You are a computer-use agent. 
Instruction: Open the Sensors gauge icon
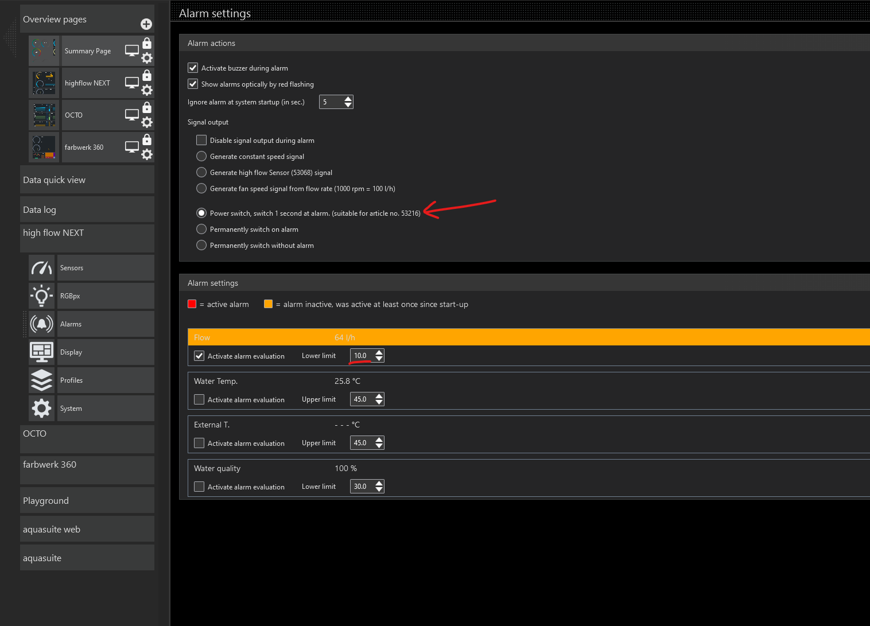42,268
